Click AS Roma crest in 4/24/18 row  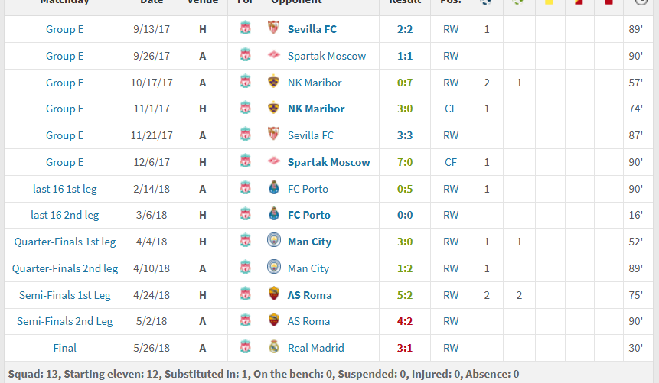point(273,294)
